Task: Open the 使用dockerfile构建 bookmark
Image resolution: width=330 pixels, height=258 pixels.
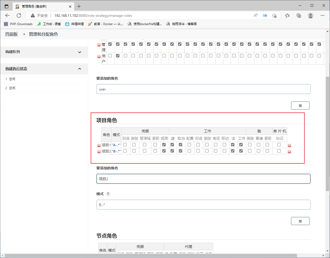Action: pyautogui.click(x=145, y=24)
